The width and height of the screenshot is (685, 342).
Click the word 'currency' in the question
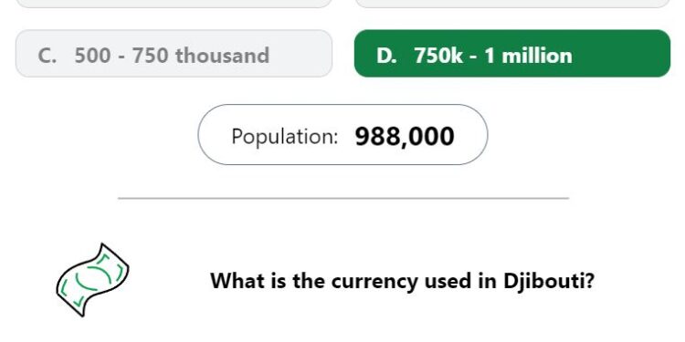(374, 282)
